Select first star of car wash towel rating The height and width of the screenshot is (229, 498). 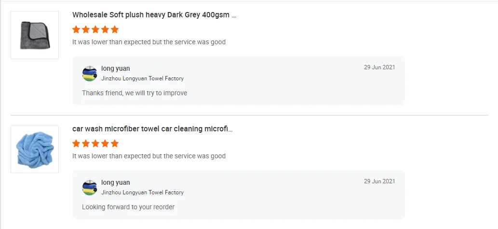click(x=76, y=143)
